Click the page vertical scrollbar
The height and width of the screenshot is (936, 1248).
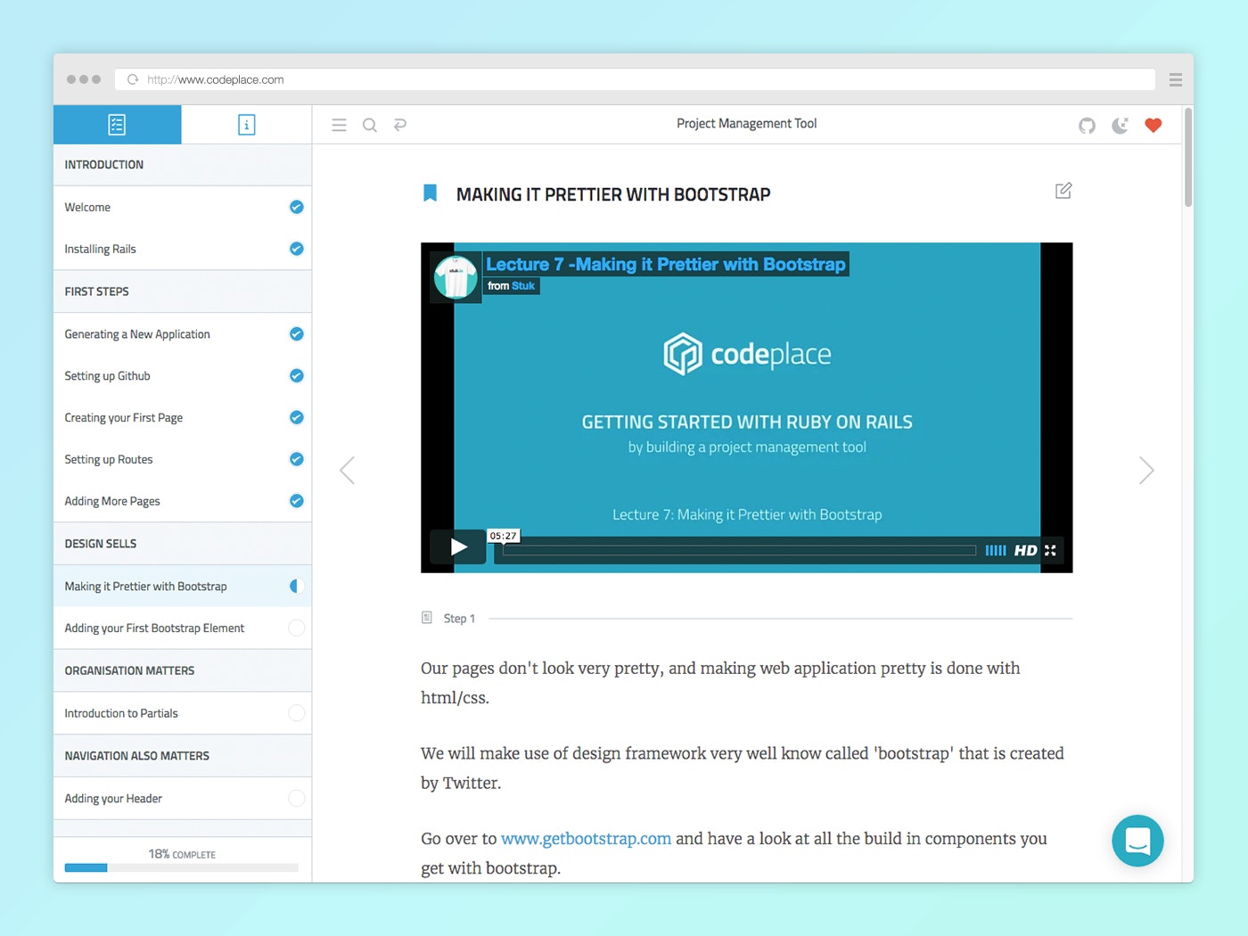pyautogui.click(x=1188, y=159)
